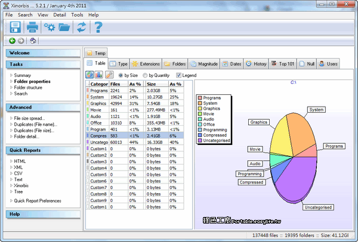Expand Folder properties arrow

[x=11, y=81]
